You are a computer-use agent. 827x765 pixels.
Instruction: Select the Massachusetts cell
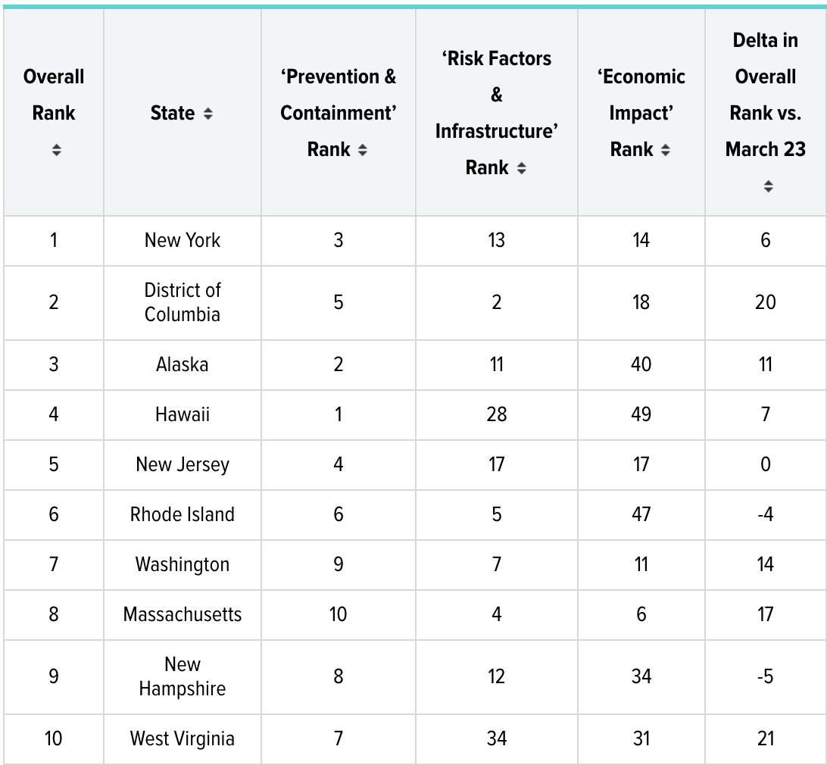(x=183, y=614)
